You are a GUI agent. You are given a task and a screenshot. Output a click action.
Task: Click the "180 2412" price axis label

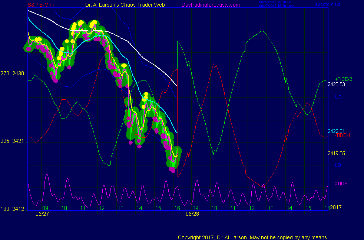pos(12,209)
